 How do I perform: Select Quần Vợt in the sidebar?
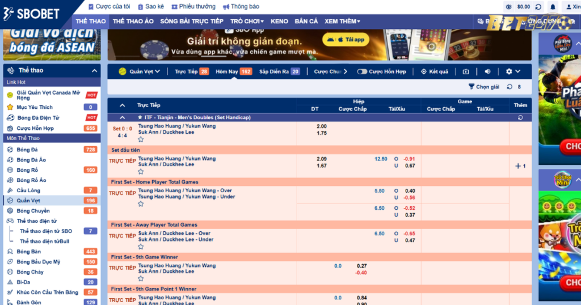click(x=52, y=200)
